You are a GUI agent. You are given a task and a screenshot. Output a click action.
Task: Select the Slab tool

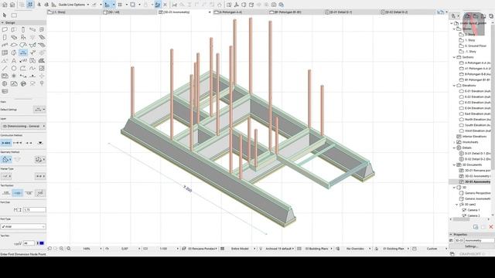[14, 37]
